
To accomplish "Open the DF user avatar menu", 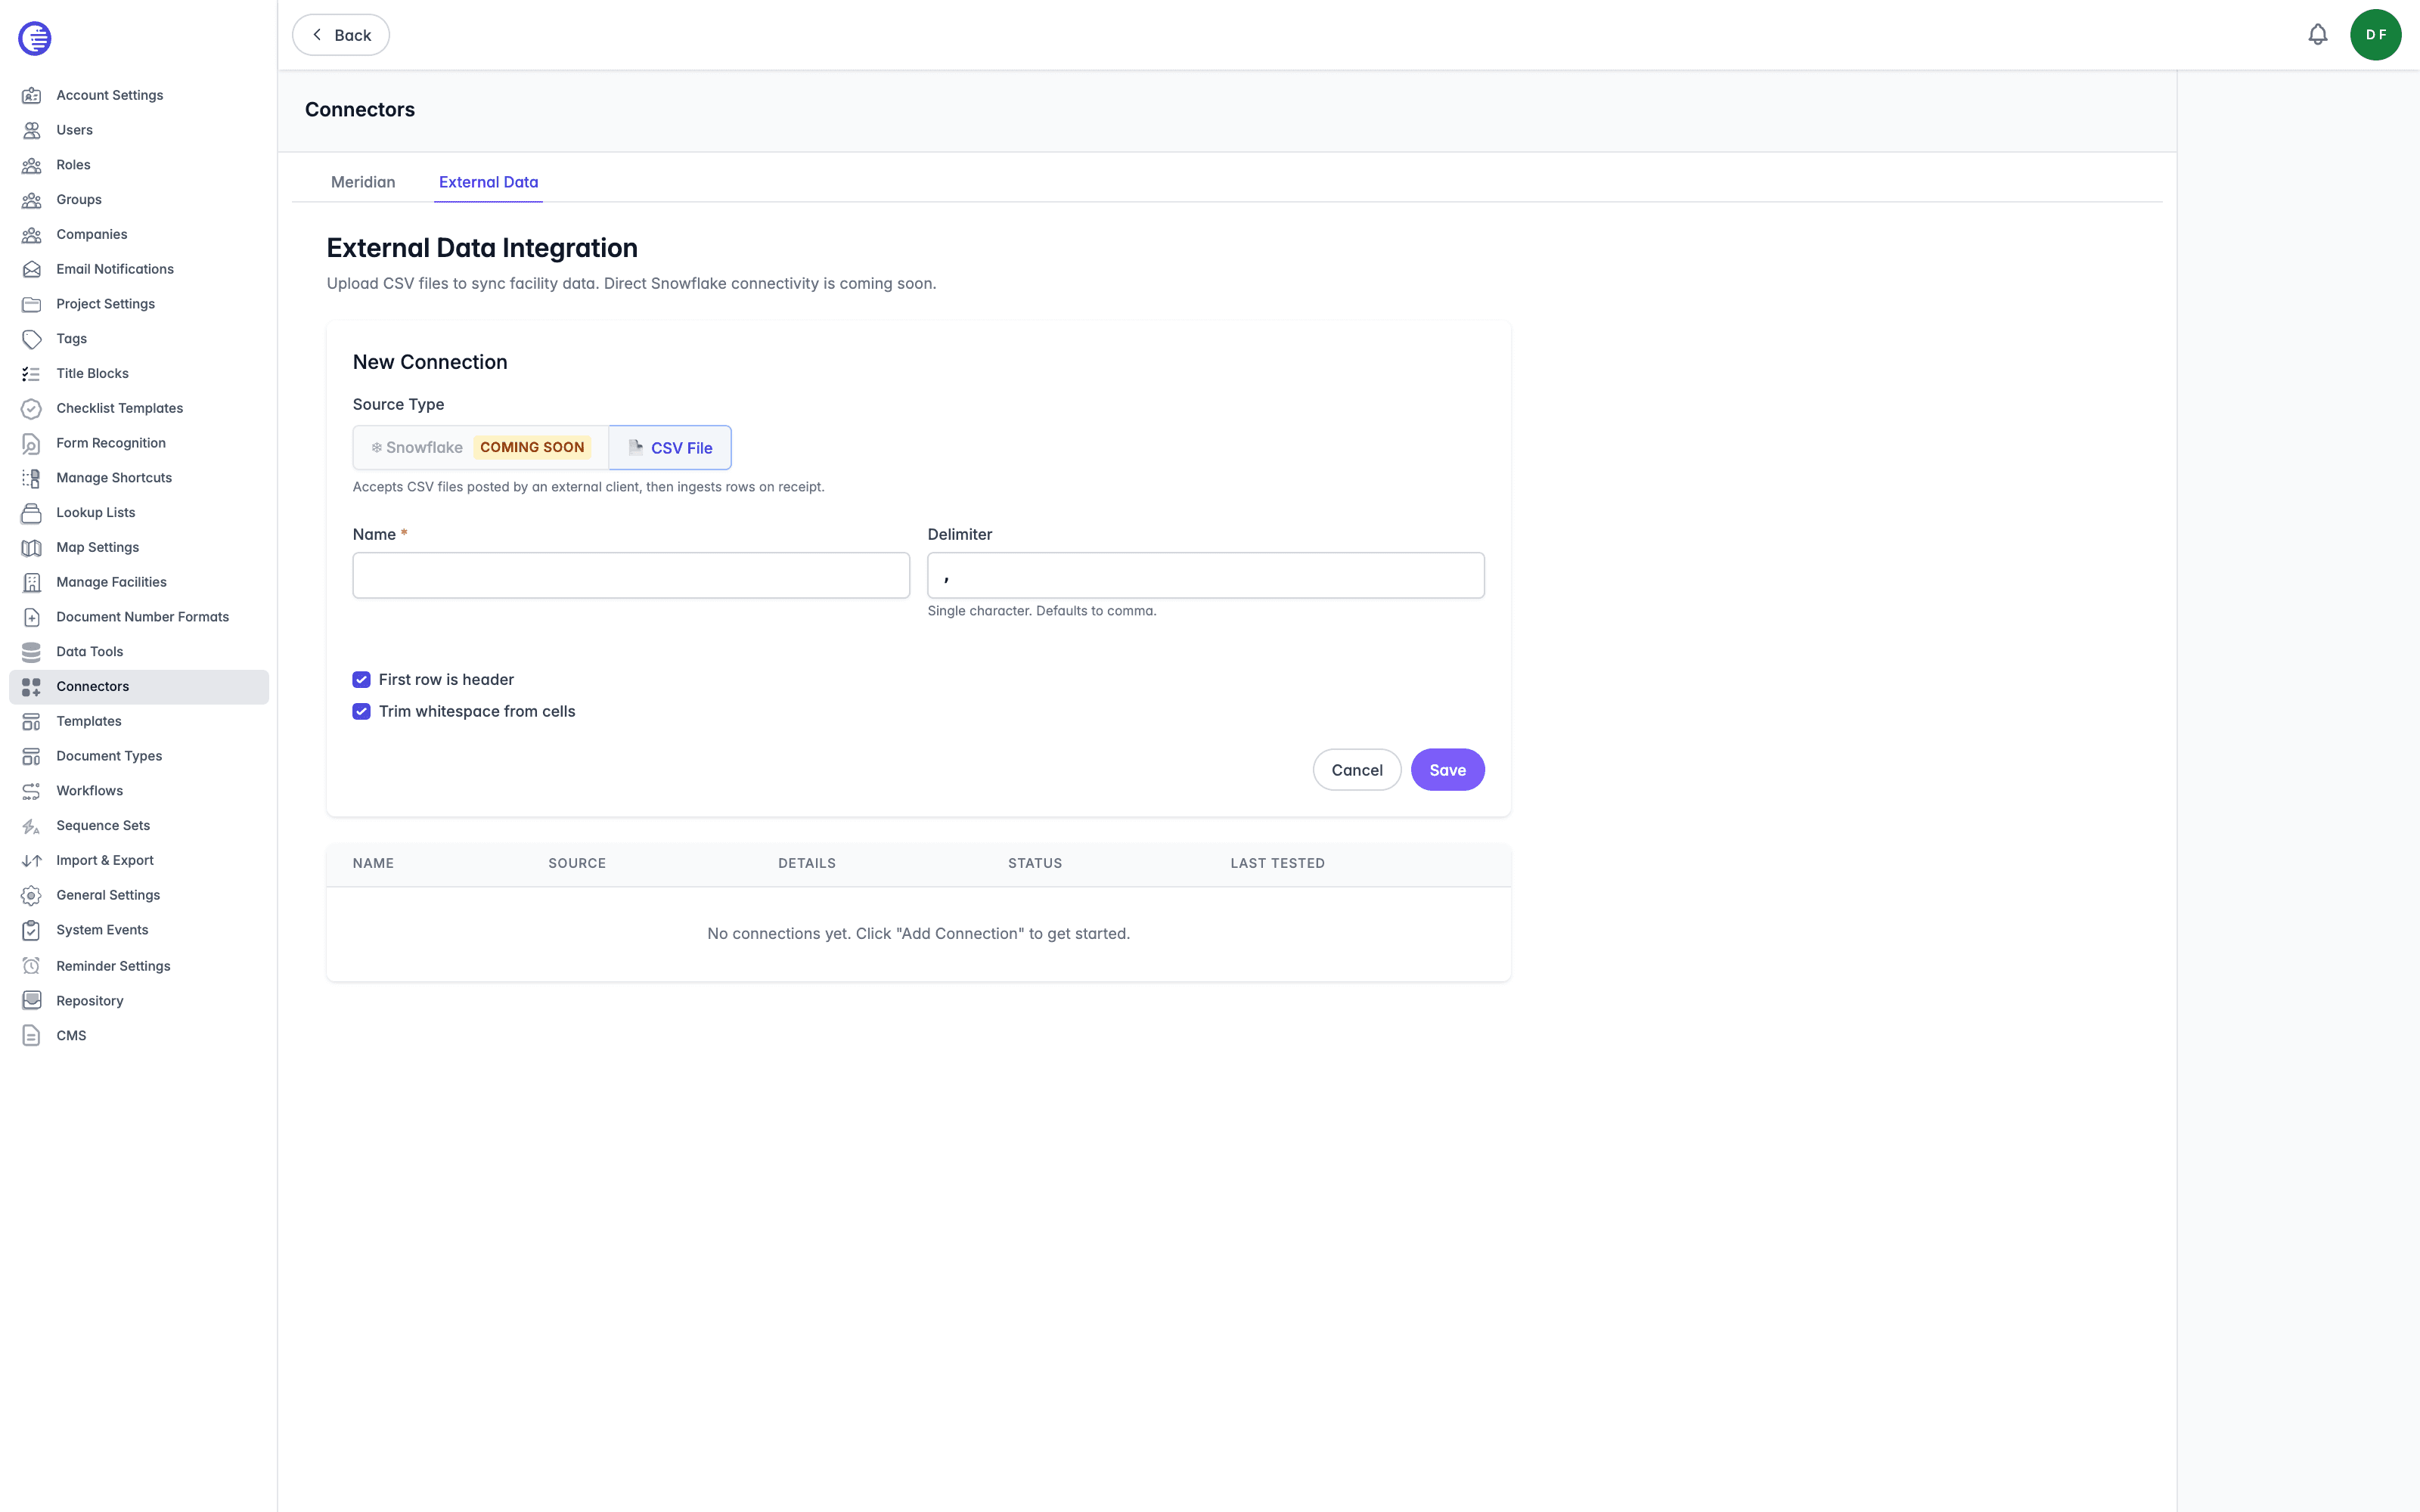I will point(2375,35).
